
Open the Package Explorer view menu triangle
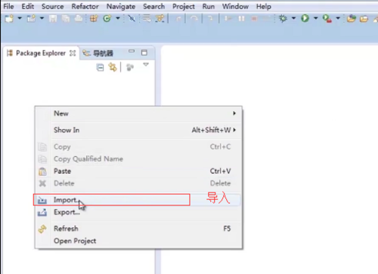pyautogui.click(x=146, y=65)
